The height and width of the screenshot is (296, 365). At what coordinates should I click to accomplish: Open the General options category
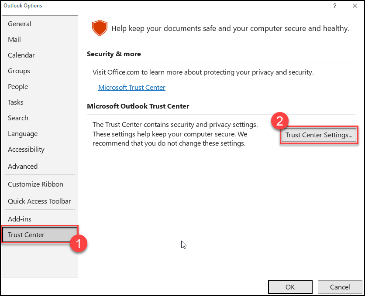(x=20, y=24)
